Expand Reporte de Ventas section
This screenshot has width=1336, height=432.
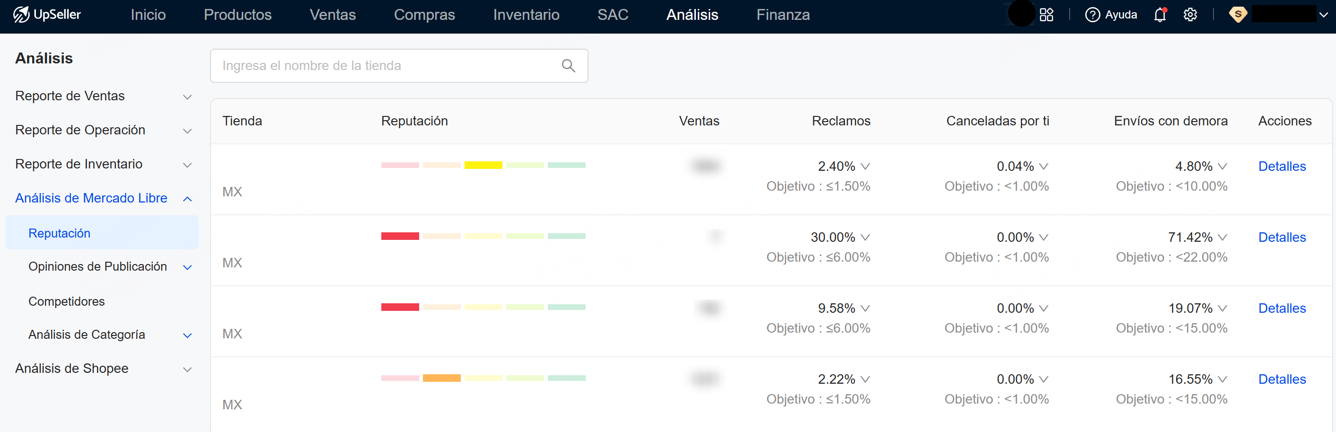pyautogui.click(x=187, y=97)
